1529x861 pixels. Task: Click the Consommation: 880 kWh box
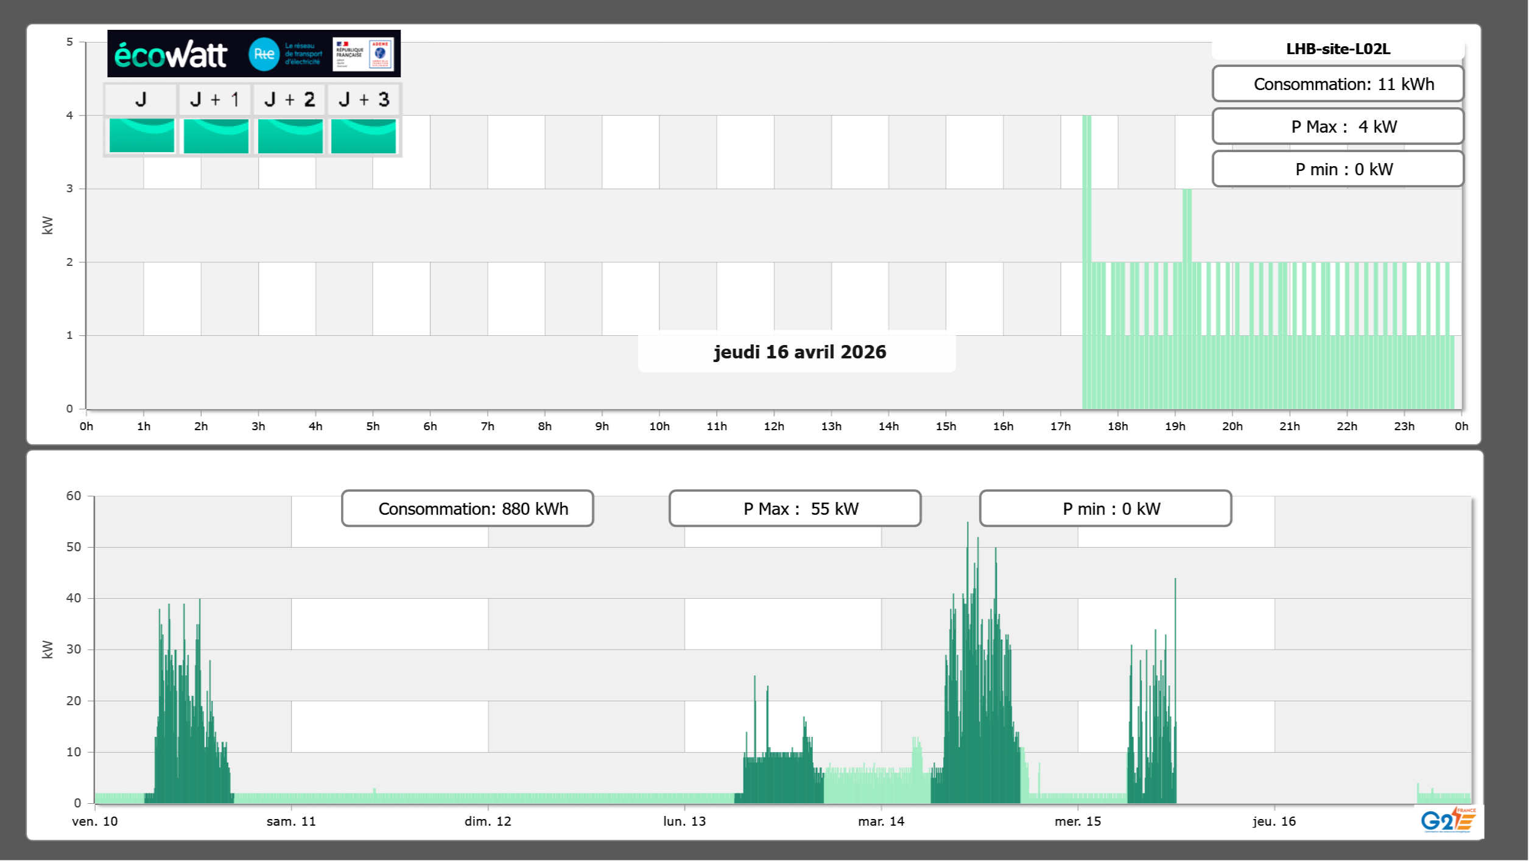[x=467, y=509]
